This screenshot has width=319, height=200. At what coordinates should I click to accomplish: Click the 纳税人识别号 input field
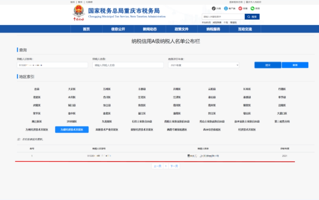(x=52, y=65)
